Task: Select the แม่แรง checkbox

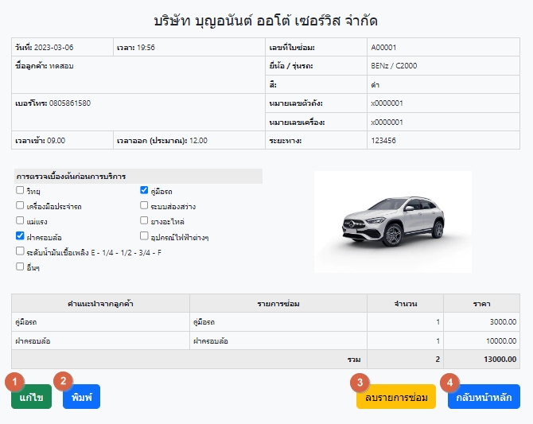Action: pos(20,221)
